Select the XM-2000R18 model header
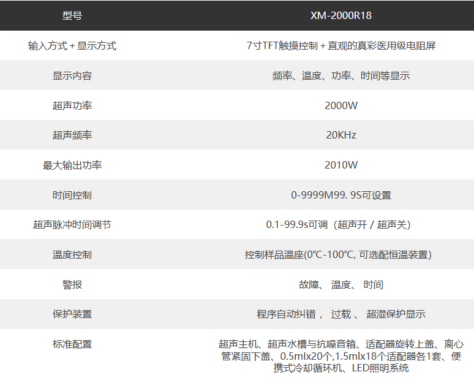Image resolution: width=474 pixels, height=383 pixels. click(x=340, y=16)
